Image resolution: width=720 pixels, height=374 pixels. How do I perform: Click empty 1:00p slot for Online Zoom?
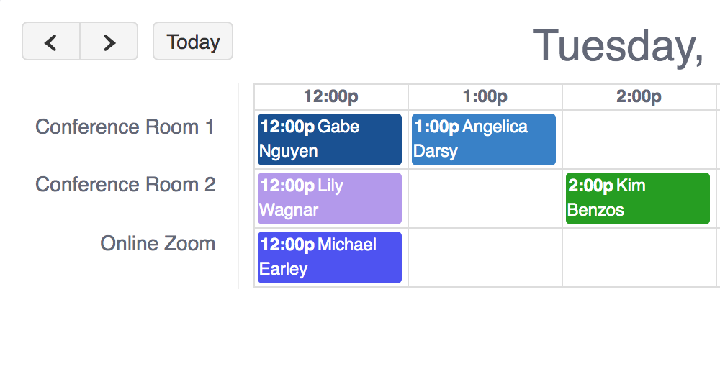pyautogui.click(x=485, y=257)
